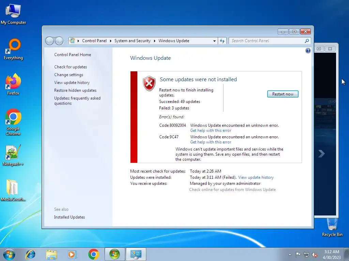Maximize the background window behind Windows Update
349x261 pixels.
(x=319, y=49)
